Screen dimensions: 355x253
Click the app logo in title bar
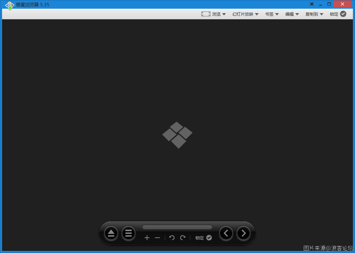point(9,5)
